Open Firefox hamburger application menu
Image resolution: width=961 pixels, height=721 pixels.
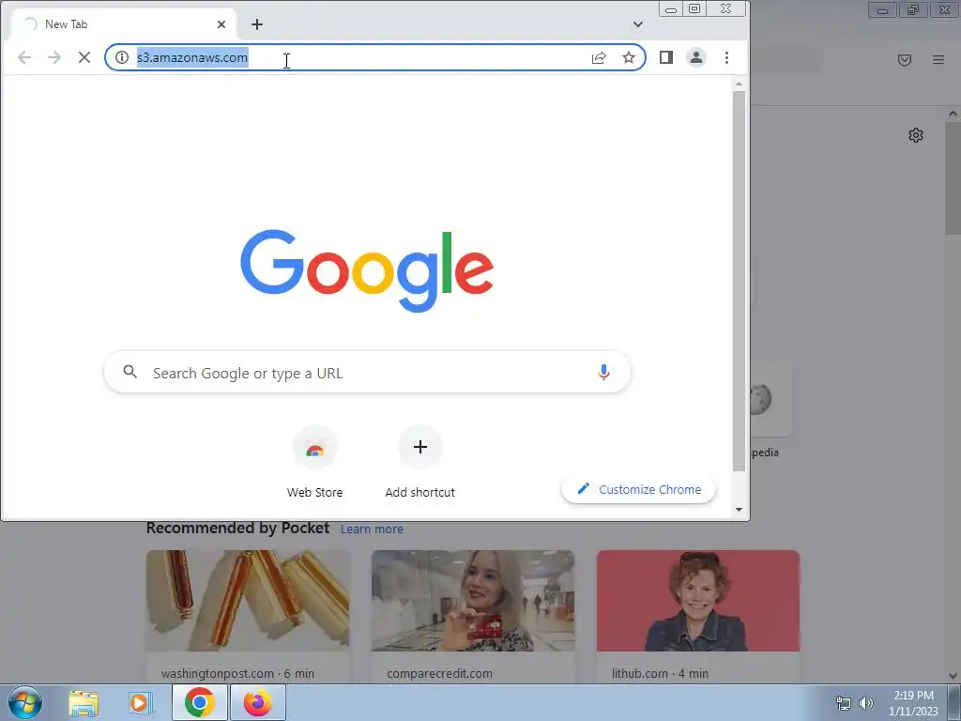938,60
